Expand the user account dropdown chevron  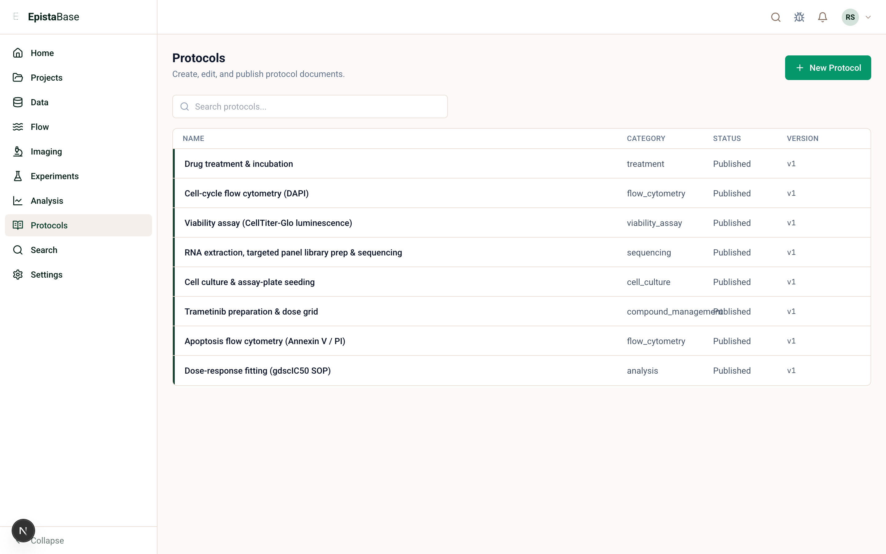(x=868, y=17)
